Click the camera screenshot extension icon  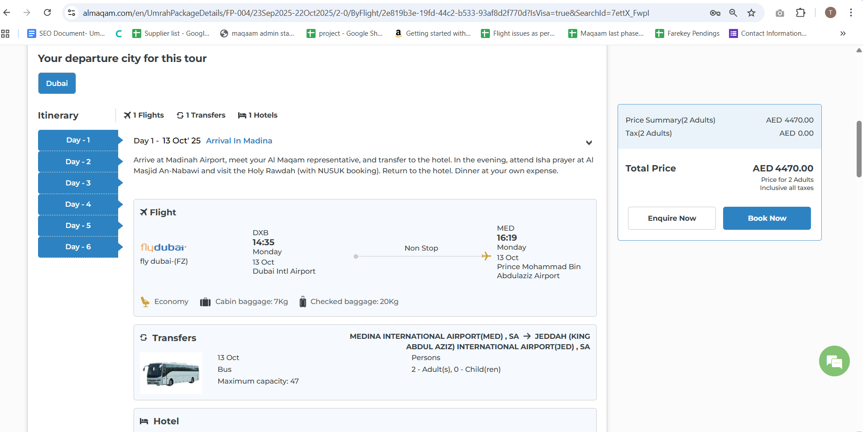tap(780, 13)
